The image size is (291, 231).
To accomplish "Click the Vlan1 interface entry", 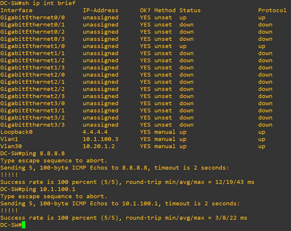I will coord(11,139).
